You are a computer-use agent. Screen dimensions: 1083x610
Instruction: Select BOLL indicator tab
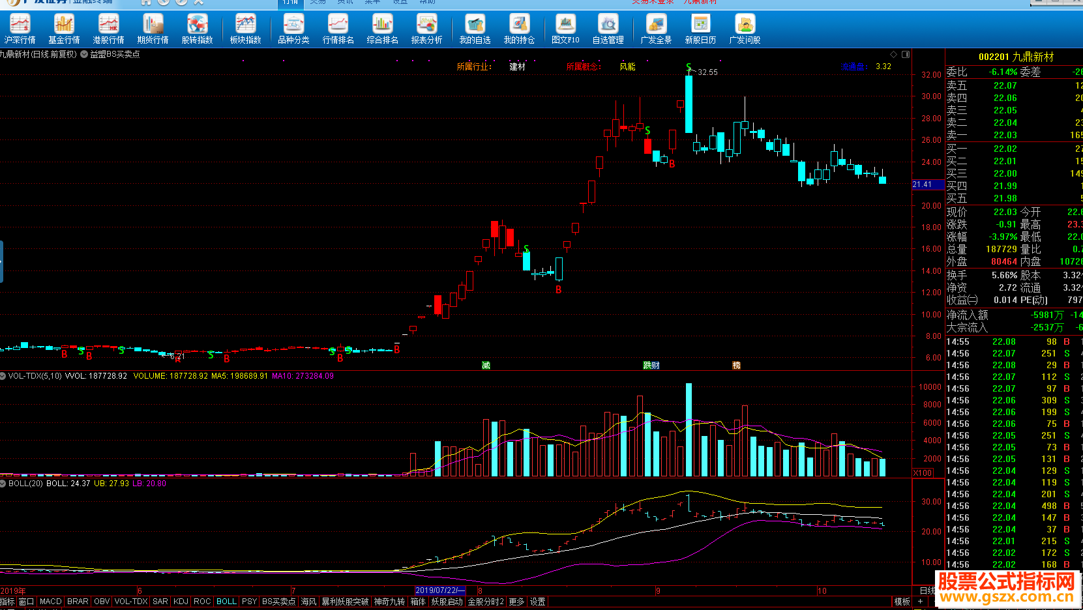pos(226,602)
